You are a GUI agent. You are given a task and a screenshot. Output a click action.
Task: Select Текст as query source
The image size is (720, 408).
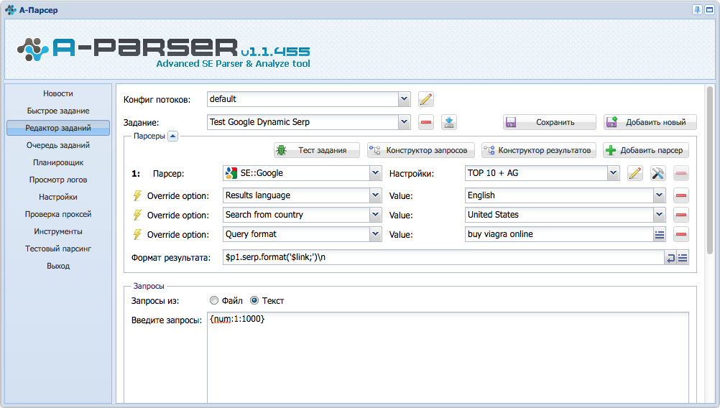click(x=254, y=300)
